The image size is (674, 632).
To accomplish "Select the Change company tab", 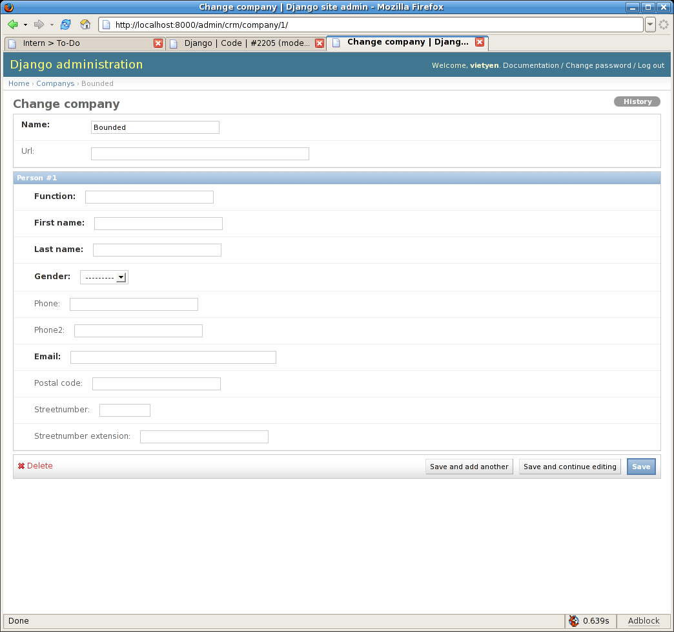I will click(x=407, y=42).
